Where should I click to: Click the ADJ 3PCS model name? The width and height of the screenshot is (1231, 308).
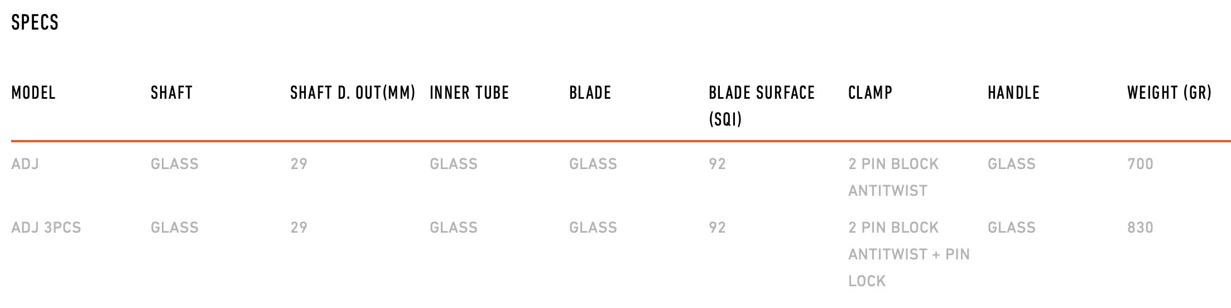pos(46,228)
